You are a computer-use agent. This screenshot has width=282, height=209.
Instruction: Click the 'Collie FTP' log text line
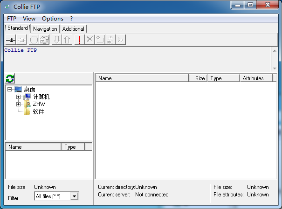tap(21, 50)
